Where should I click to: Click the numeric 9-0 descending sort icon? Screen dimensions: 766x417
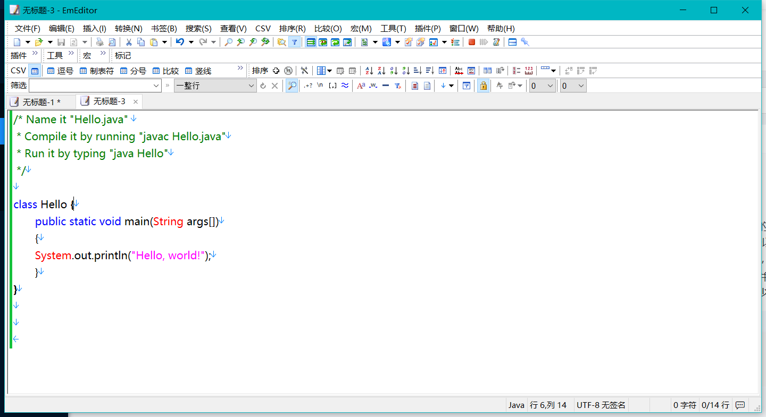pyautogui.click(x=406, y=71)
